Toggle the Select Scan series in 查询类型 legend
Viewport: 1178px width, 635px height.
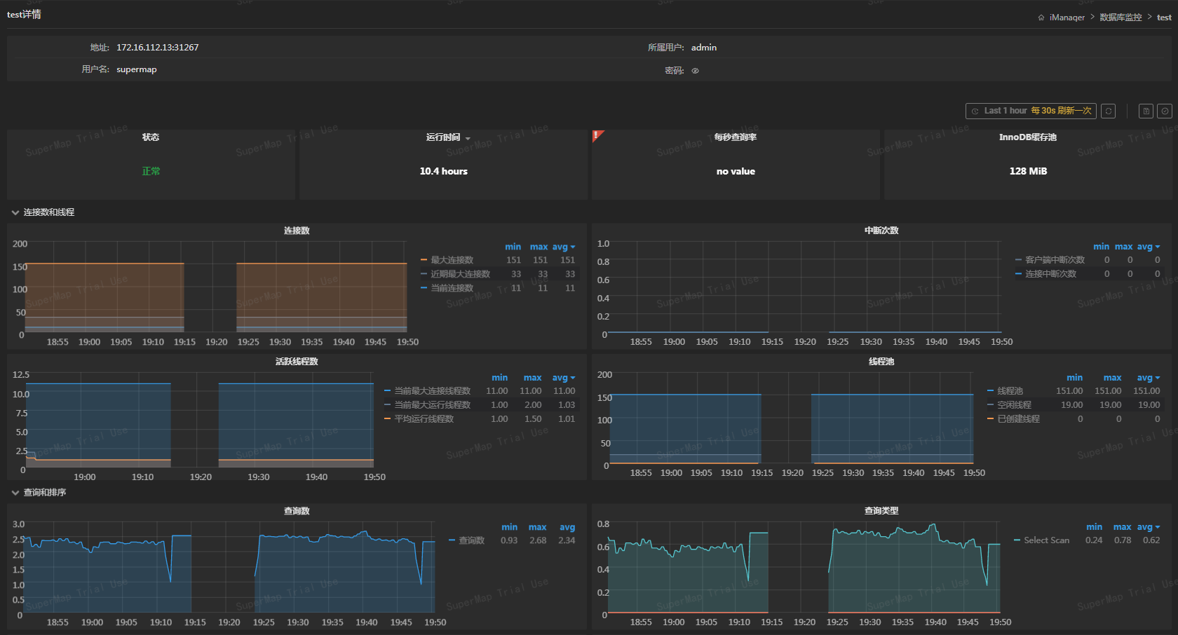coord(1046,540)
